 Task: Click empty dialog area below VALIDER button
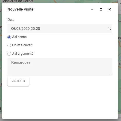point(60,102)
